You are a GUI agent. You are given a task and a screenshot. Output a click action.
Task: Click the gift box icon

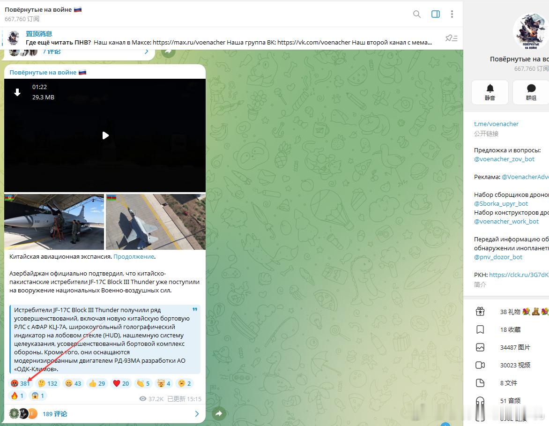click(480, 312)
